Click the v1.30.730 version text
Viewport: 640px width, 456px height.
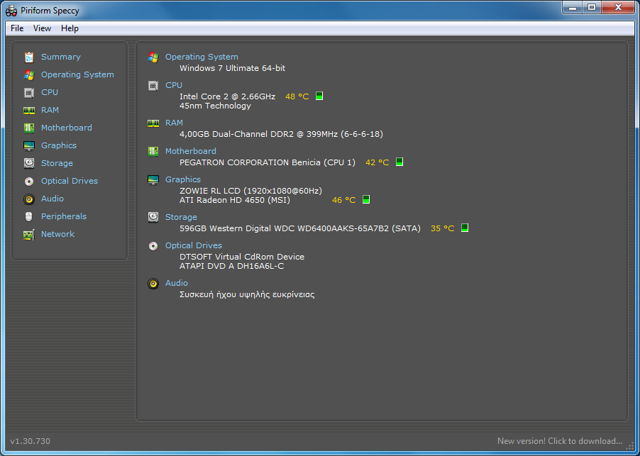click(x=31, y=441)
